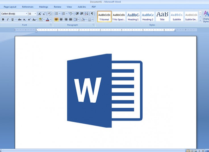
Task: Click the font color red A button
Action: click(x=47, y=20)
